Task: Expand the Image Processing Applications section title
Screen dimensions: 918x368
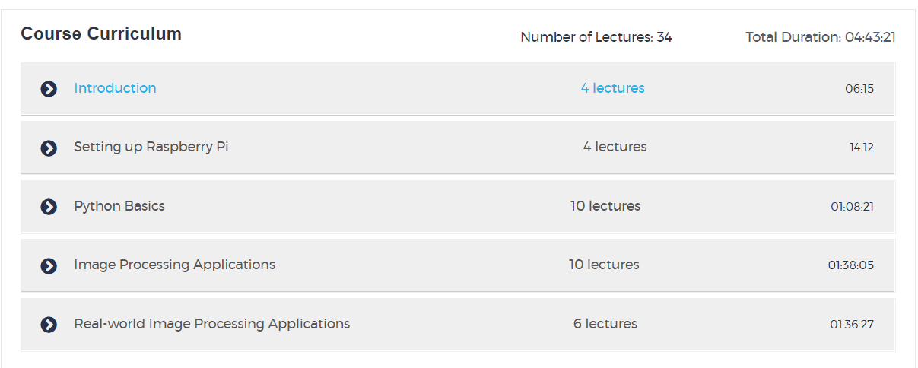Action: coord(174,265)
